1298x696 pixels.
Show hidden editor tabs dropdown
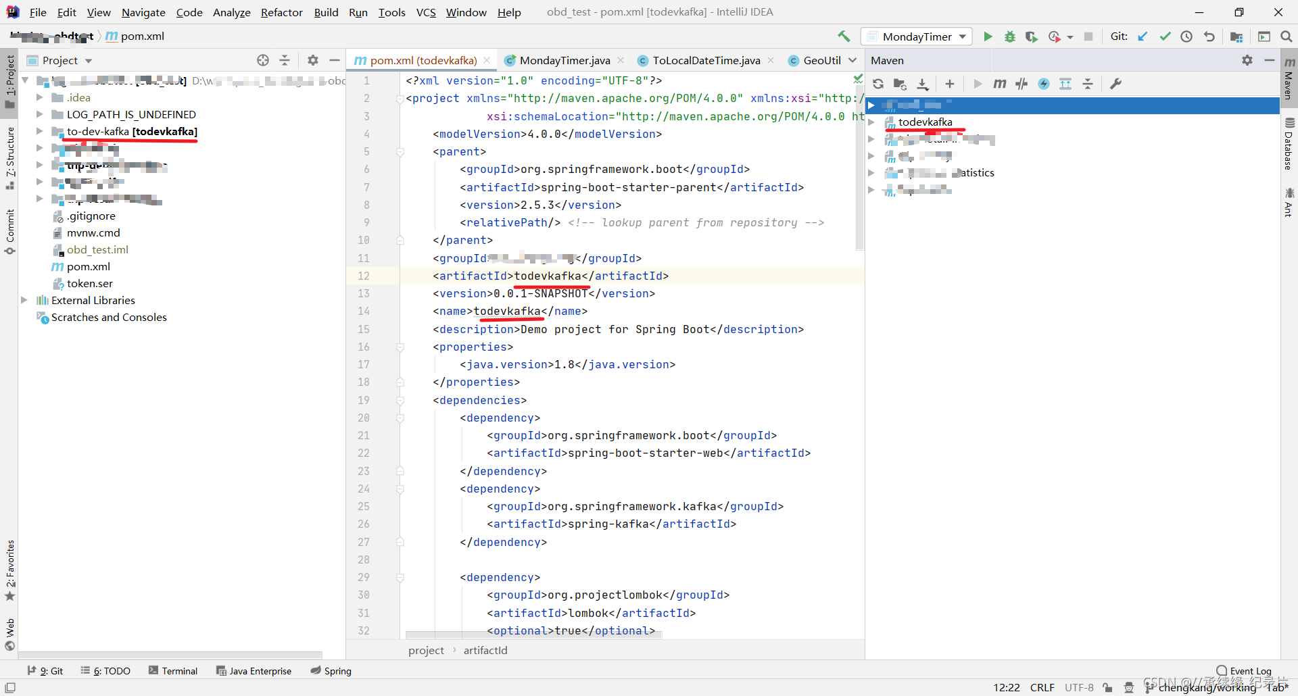[852, 60]
